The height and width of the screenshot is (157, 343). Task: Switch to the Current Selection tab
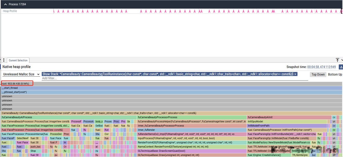pos(18,61)
